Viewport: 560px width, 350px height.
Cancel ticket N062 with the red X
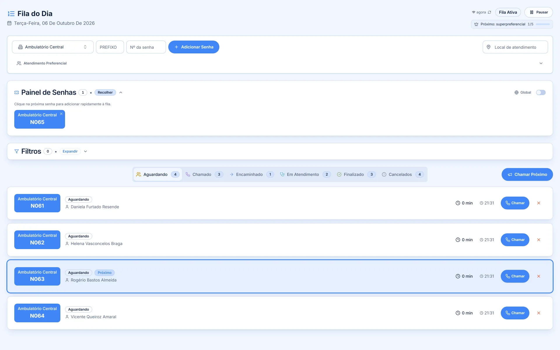pyautogui.click(x=539, y=240)
